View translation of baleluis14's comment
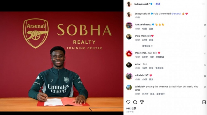This screenshot has width=207, height=115. pos(161,94)
